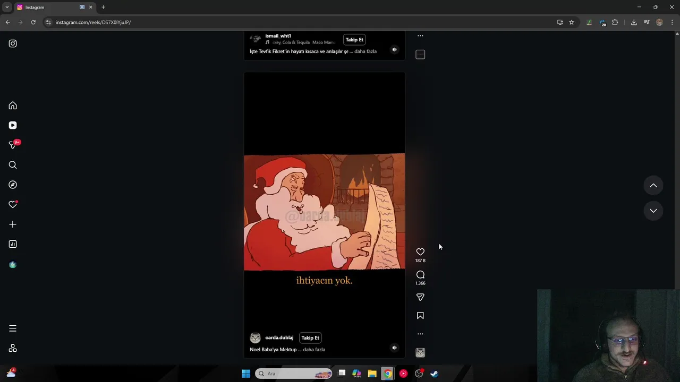Follow ismail_wht1 with Takip Et
The height and width of the screenshot is (382, 680).
coord(354,39)
